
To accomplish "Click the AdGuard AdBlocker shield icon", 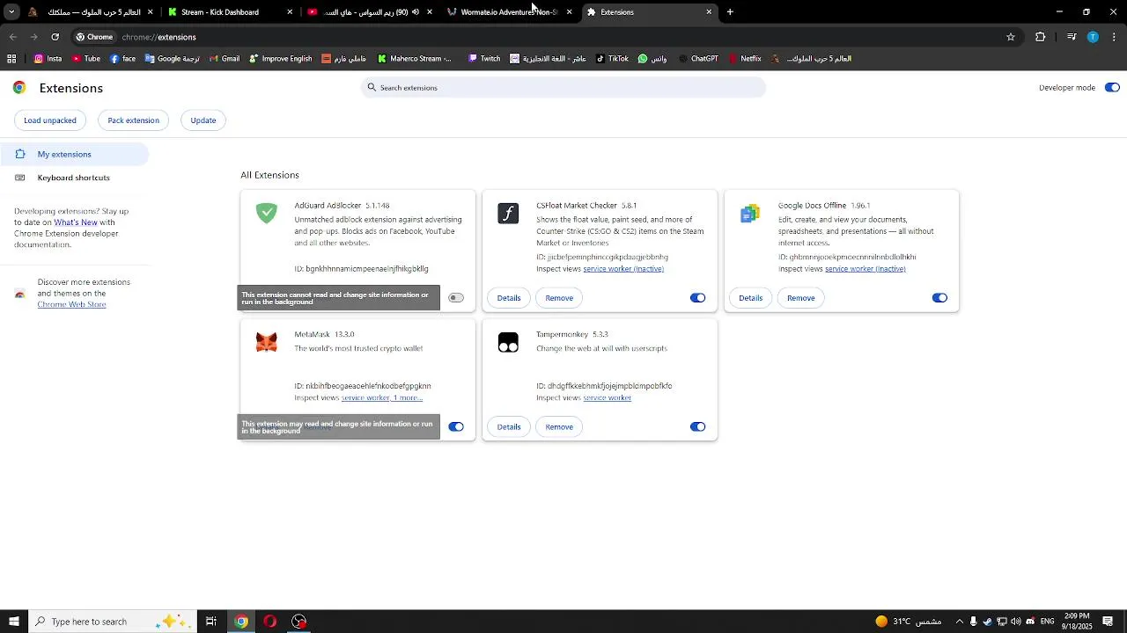I will coord(266,213).
